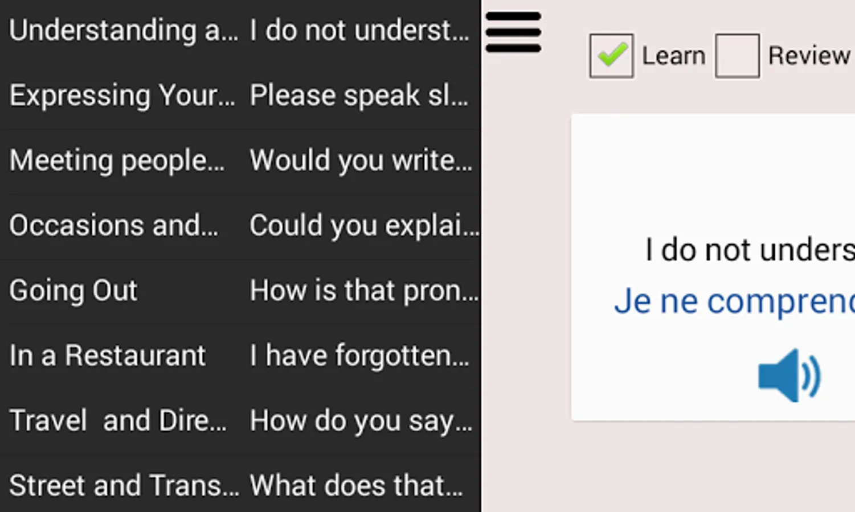Choose phrase 'I have forgotten...'
This screenshot has height=512, width=855.
pyautogui.click(x=360, y=356)
